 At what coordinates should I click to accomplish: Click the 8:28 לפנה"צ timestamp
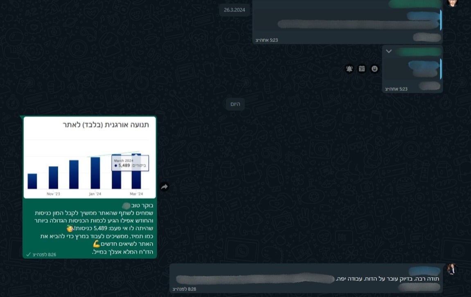point(184,289)
